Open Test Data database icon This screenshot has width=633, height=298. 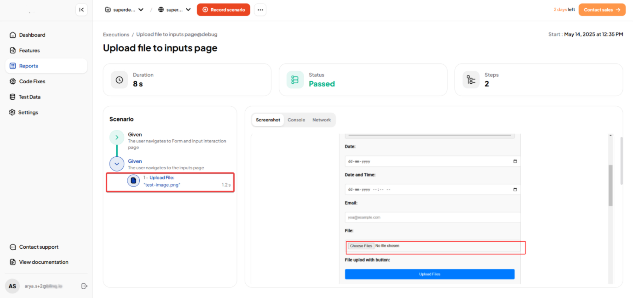pyautogui.click(x=12, y=97)
